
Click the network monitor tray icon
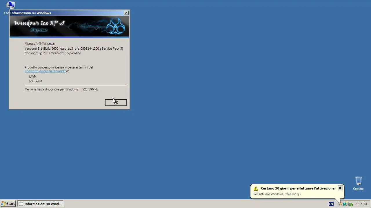[345, 204]
